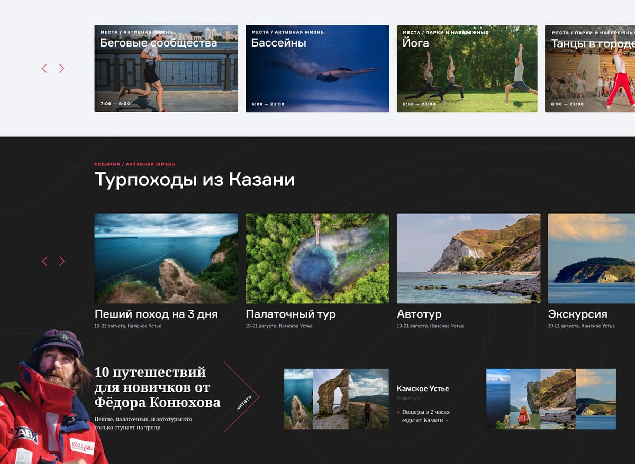635x464 pixels.
Task: Click the События / Активная жизнь category label
Action: [135, 164]
